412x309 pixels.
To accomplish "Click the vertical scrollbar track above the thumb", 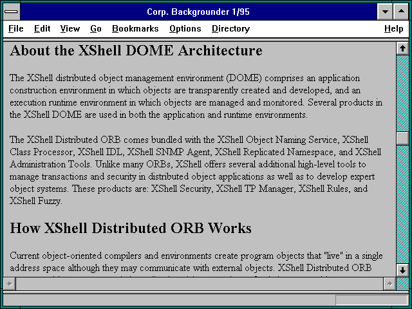I will [x=402, y=93].
